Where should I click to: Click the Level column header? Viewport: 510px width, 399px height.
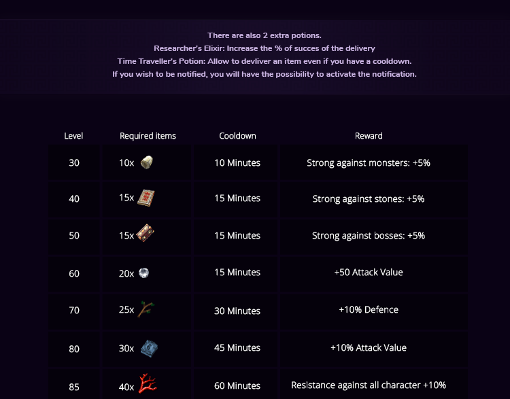[73, 136]
